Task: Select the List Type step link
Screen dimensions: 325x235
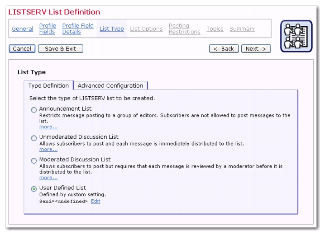Action: (x=112, y=29)
